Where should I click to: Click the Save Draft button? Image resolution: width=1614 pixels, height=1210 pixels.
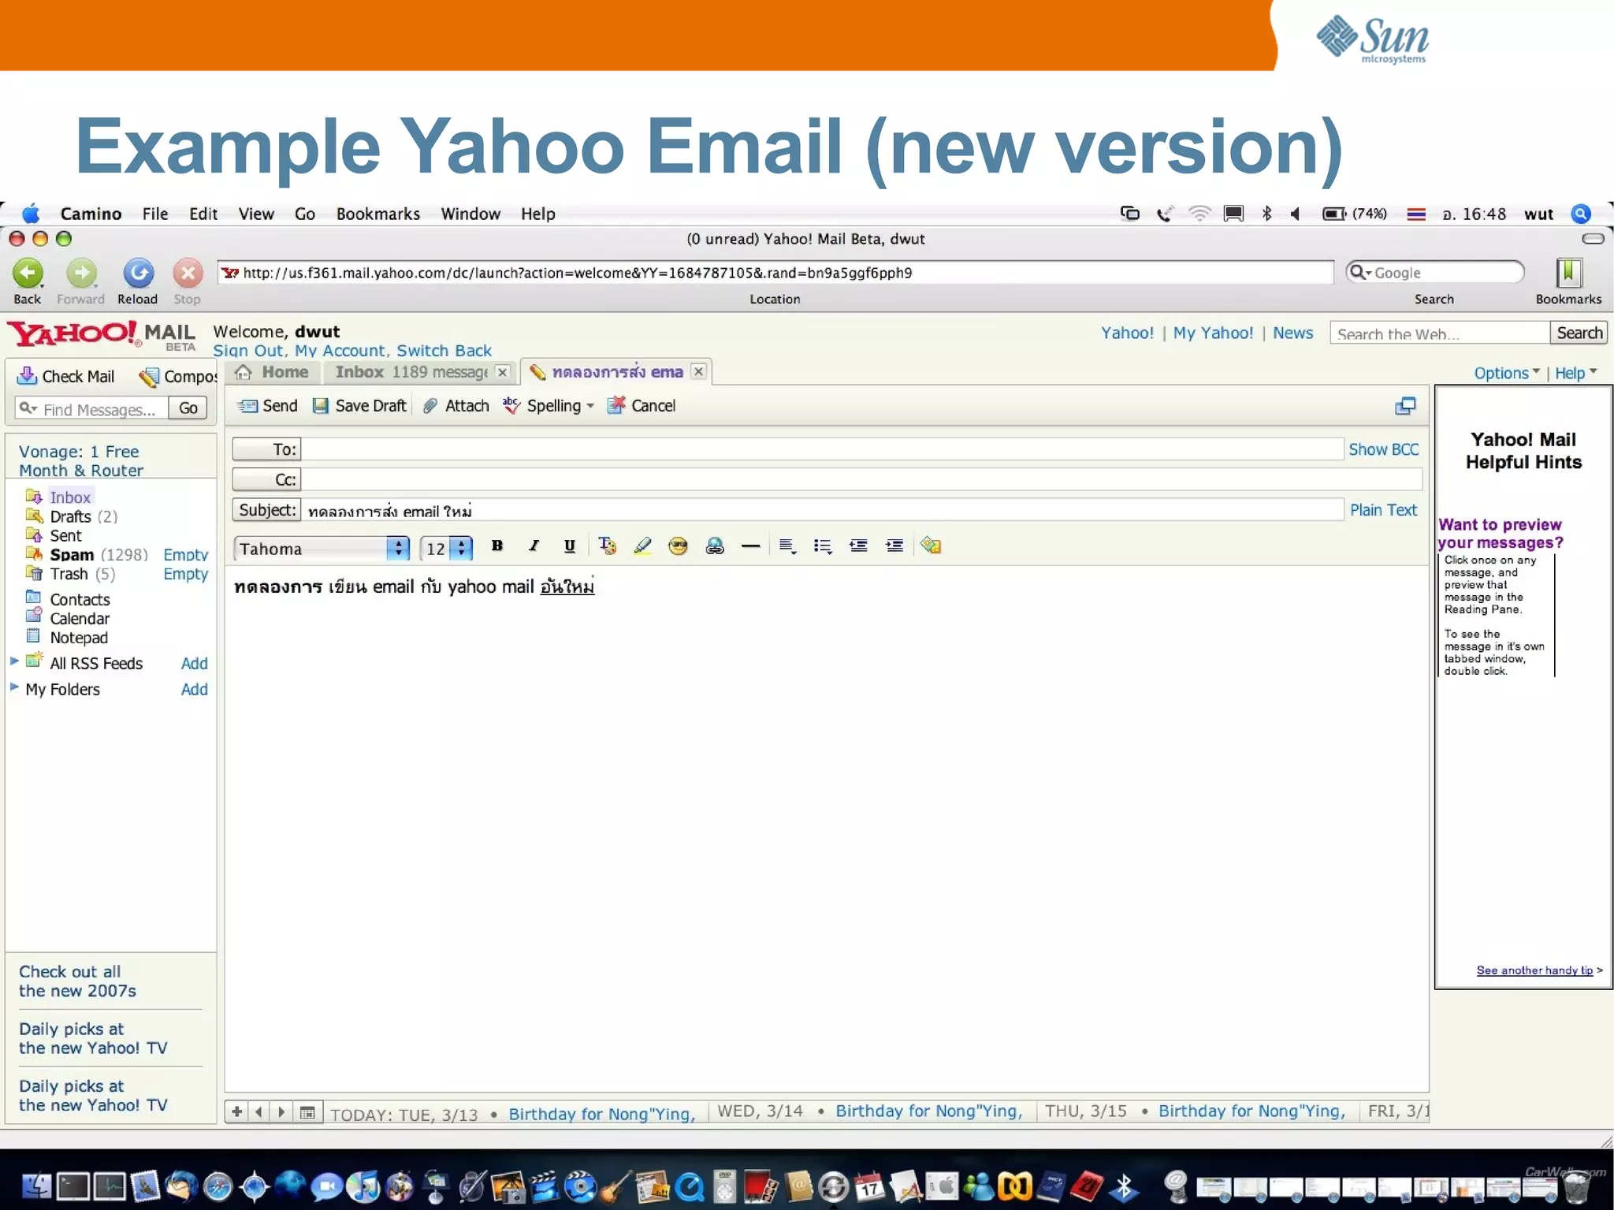click(359, 406)
